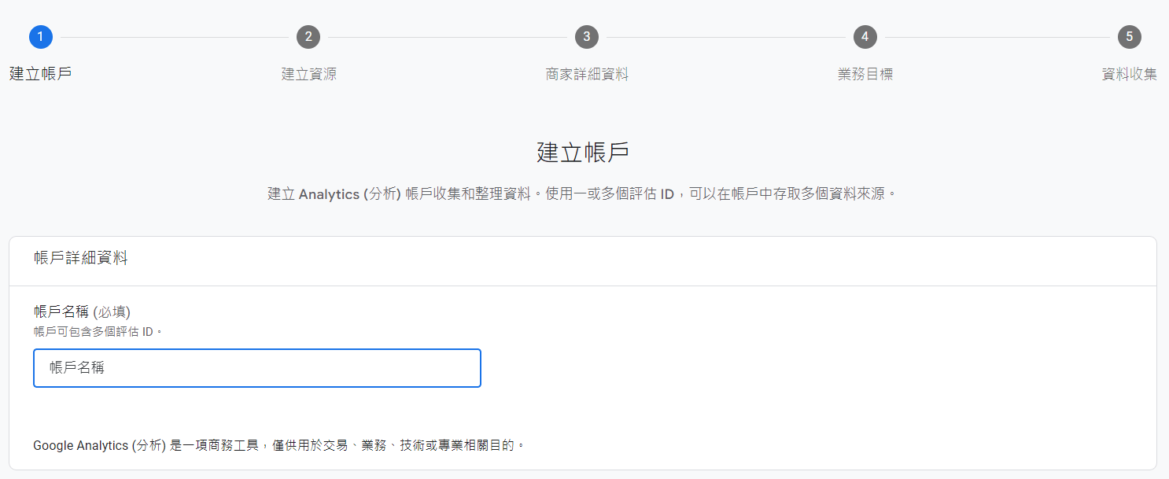
Task: Open the 商家詳細資料 step label
Action: coord(586,75)
